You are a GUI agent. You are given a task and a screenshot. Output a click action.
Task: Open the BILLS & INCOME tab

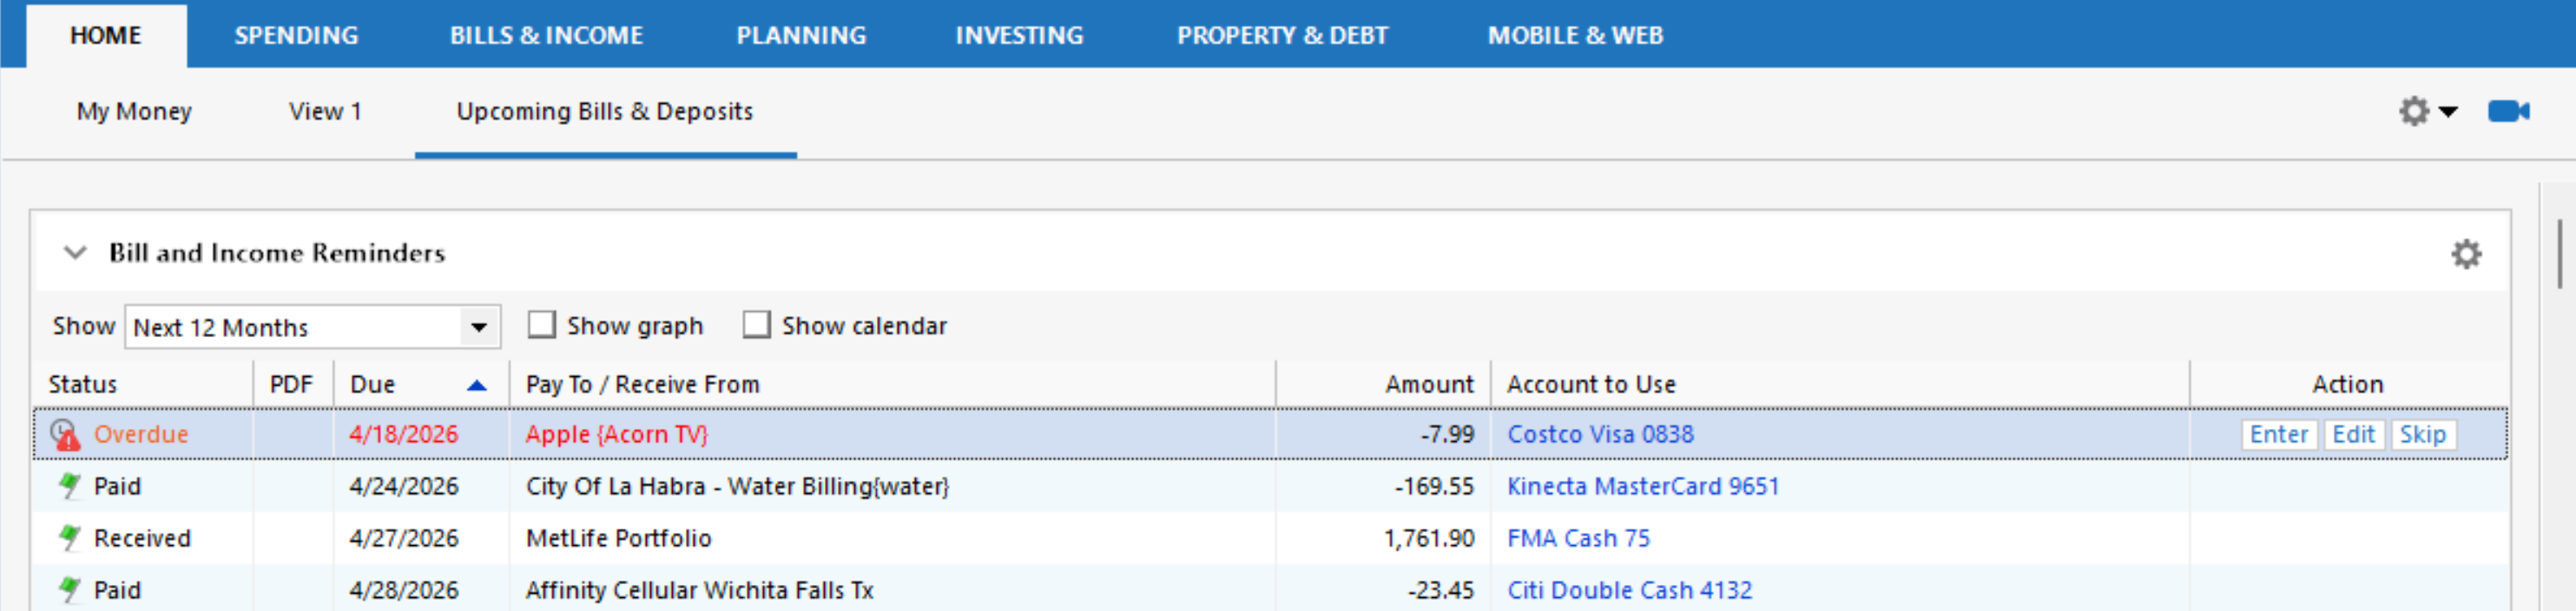pos(546,36)
